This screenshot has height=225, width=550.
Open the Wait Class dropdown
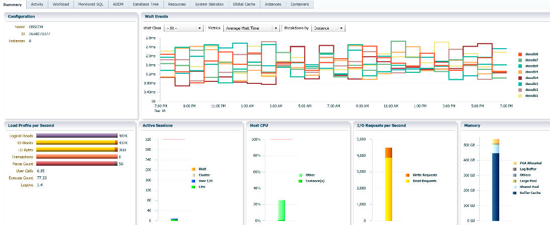point(184,28)
